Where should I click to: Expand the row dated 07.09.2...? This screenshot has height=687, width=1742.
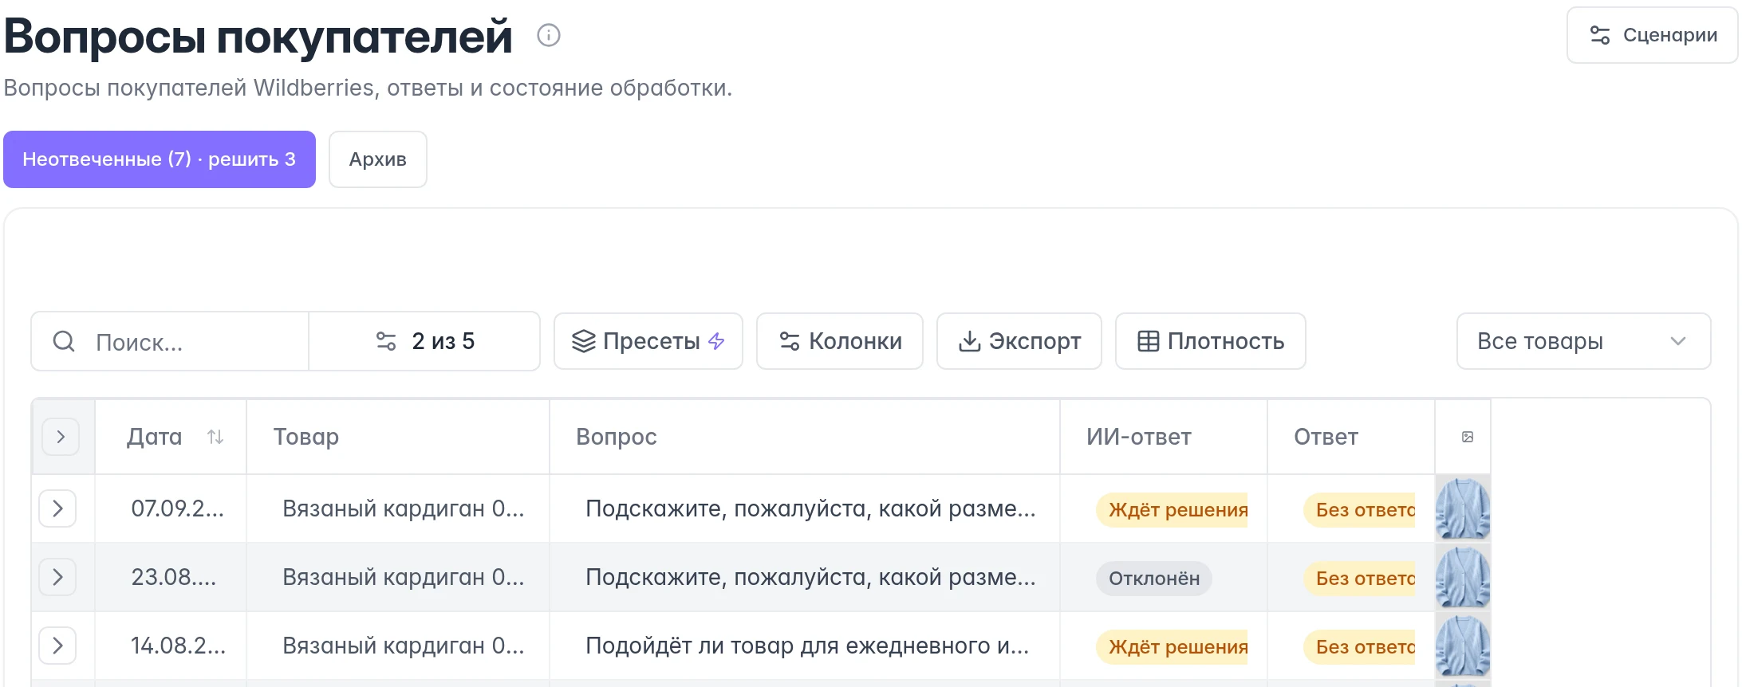tap(57, 508)
